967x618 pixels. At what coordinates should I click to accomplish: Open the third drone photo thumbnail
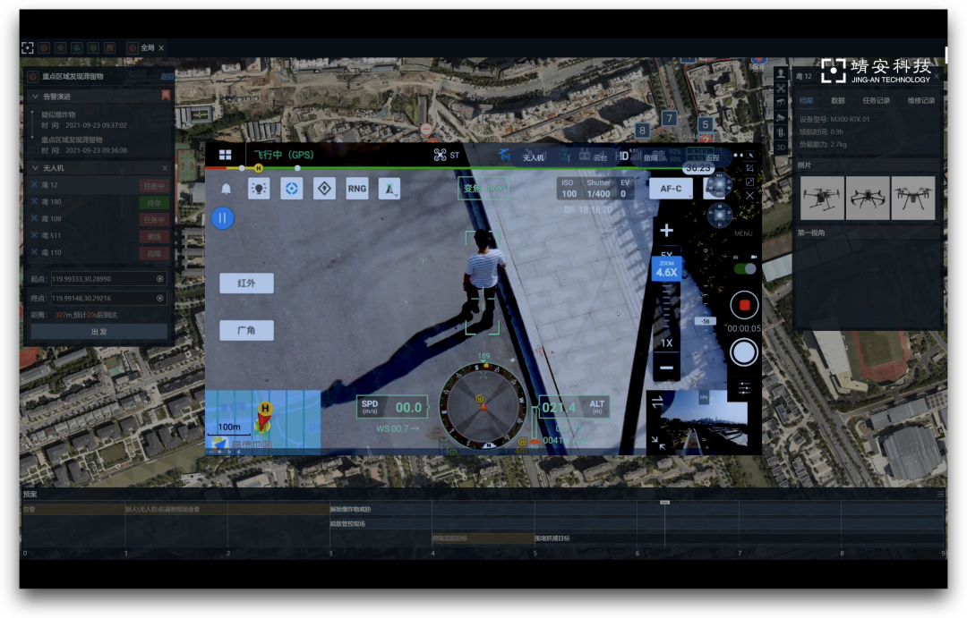point(912,198)
